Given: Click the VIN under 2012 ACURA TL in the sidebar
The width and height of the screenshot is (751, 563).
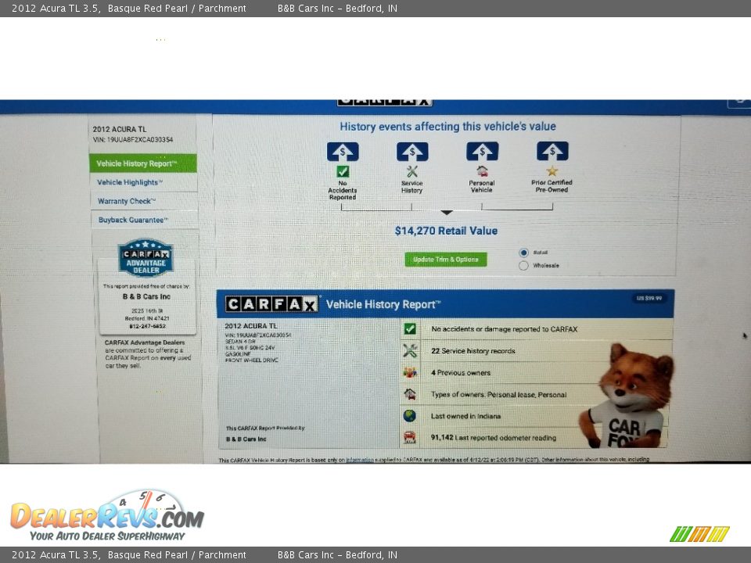Looking at the screenshot, I should [x=133, y=140].
